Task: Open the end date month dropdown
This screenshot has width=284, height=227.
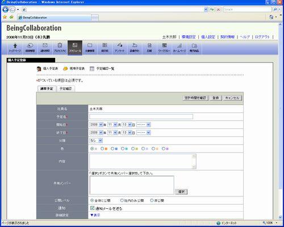Action: 112,133
